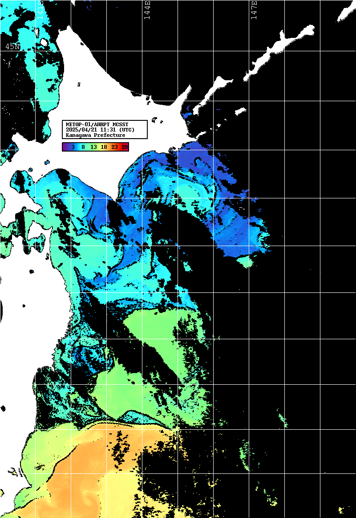Click the 3 value on temperature legend
The height and width of the screenshot is (518, 356).
73,147
